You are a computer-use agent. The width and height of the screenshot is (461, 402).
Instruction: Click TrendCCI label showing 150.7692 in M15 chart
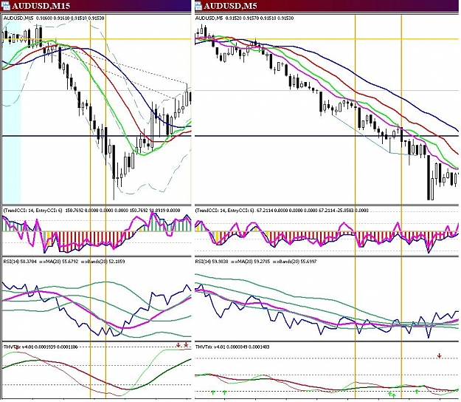click(x=91, y=211)
